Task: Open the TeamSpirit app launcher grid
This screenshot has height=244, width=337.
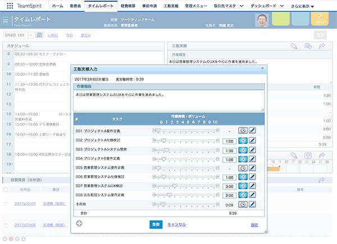Action: 10,6
